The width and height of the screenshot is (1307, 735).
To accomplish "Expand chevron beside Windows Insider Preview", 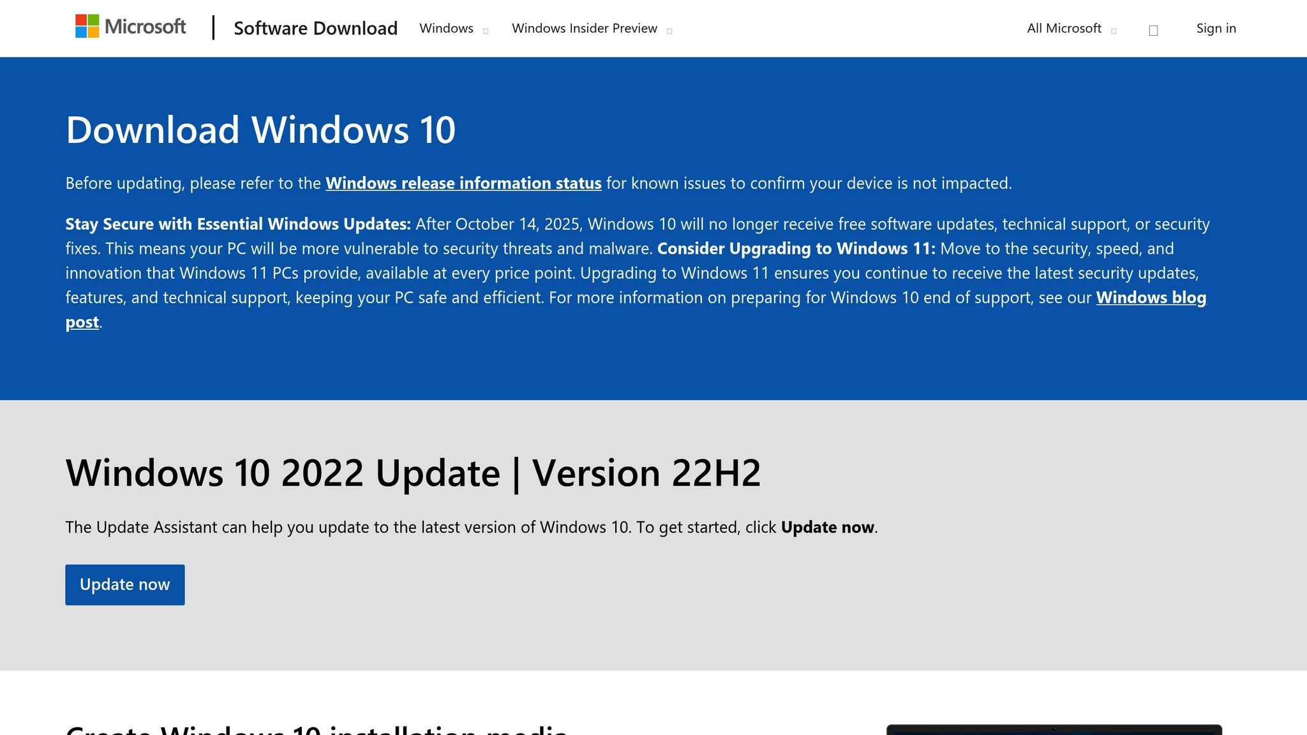I will 669,31.
